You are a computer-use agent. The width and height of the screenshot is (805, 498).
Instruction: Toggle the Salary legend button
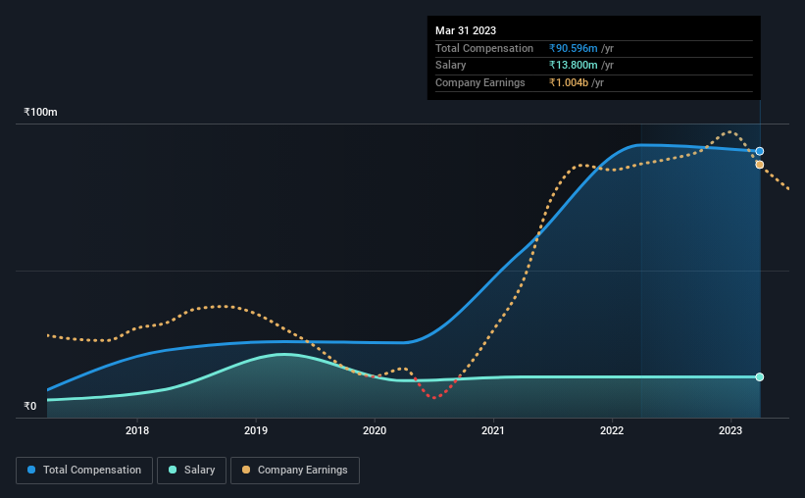pos(191,471)
